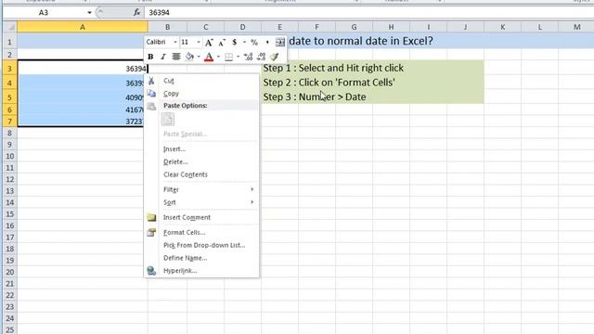Open the Calibri font name dropdown
The image size is (594, 334).
coord(175,43)
